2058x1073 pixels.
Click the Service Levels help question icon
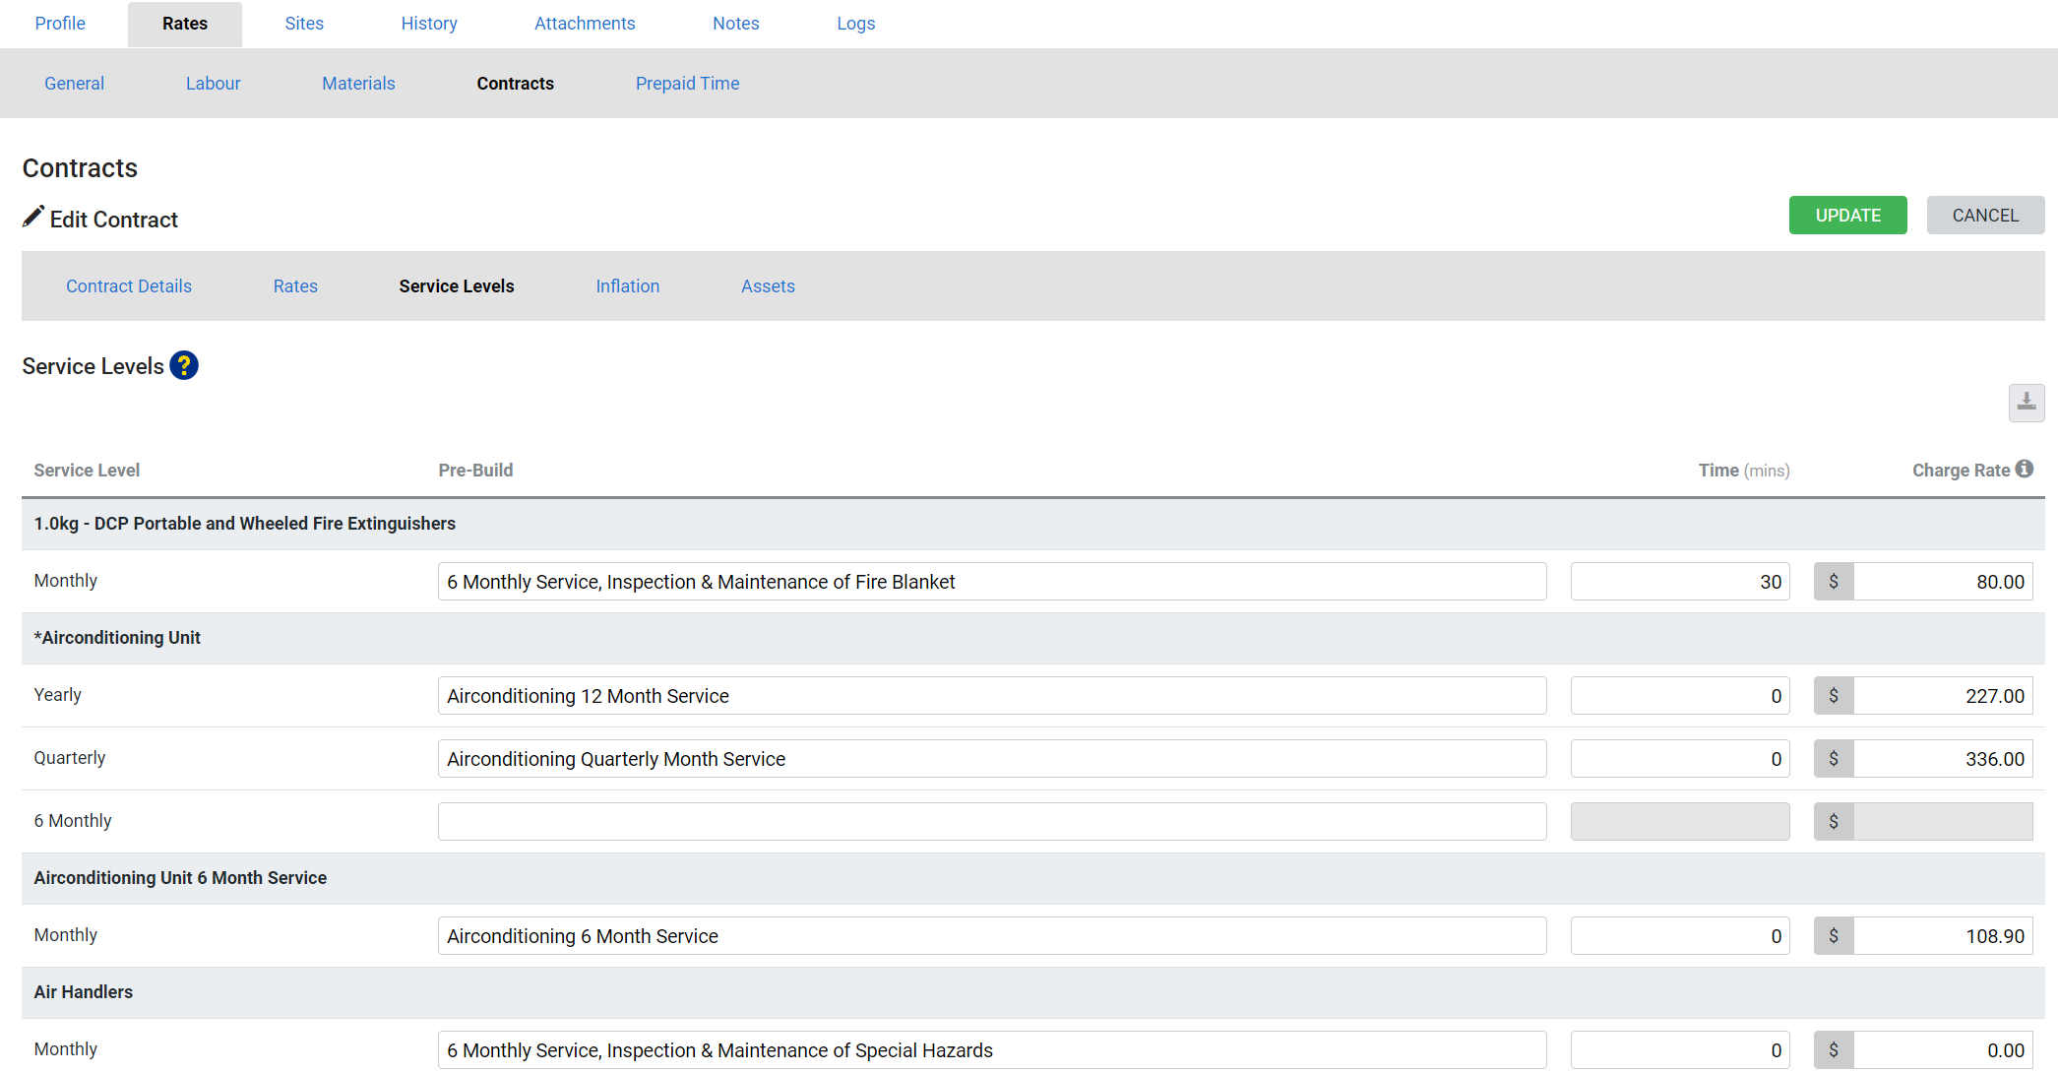point(184,366)
